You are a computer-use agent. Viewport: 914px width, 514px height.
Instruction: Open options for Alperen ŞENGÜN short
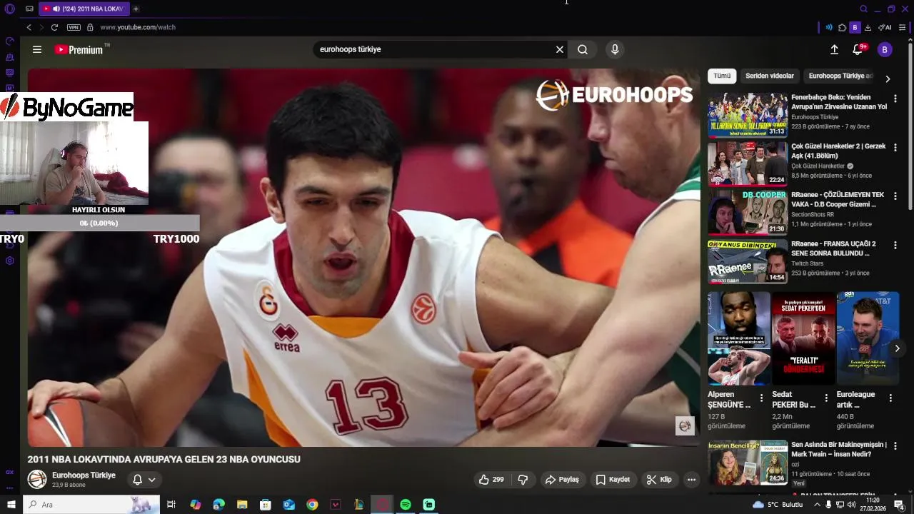pyautogui.click(x=761, y=398)
